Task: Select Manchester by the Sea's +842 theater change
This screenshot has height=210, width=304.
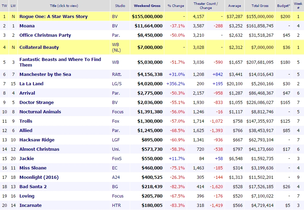Action: pos(218,75)
